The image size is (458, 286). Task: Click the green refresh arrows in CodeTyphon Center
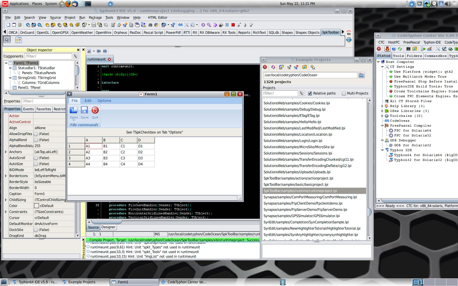coord(400,49)
